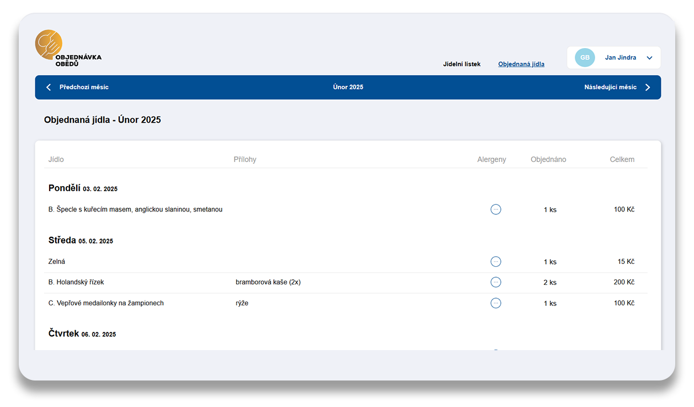Click the Jan Jindra user name
Viewport: 694px width, 407px height.
pos(620,57)
